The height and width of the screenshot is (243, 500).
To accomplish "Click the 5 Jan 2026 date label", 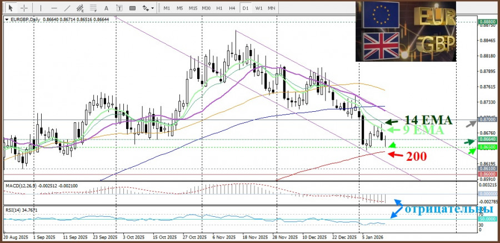I will pos(373,237).
